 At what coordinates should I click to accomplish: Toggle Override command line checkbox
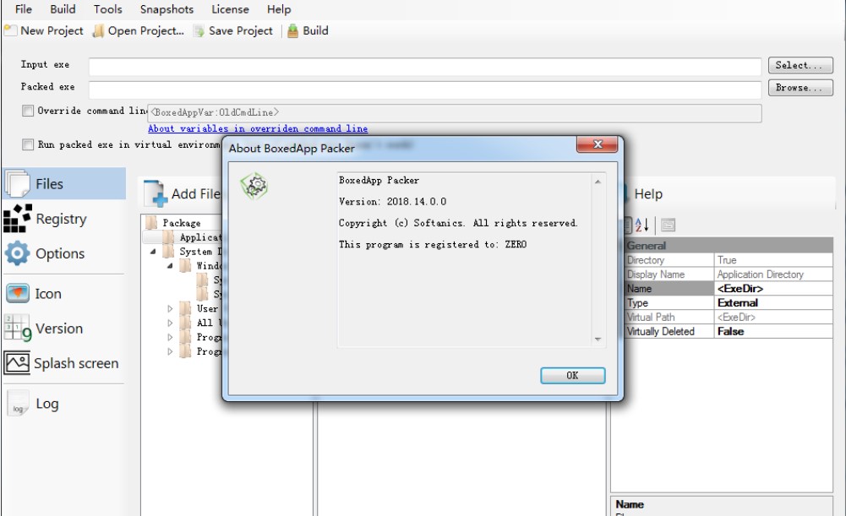click(28, 111)
